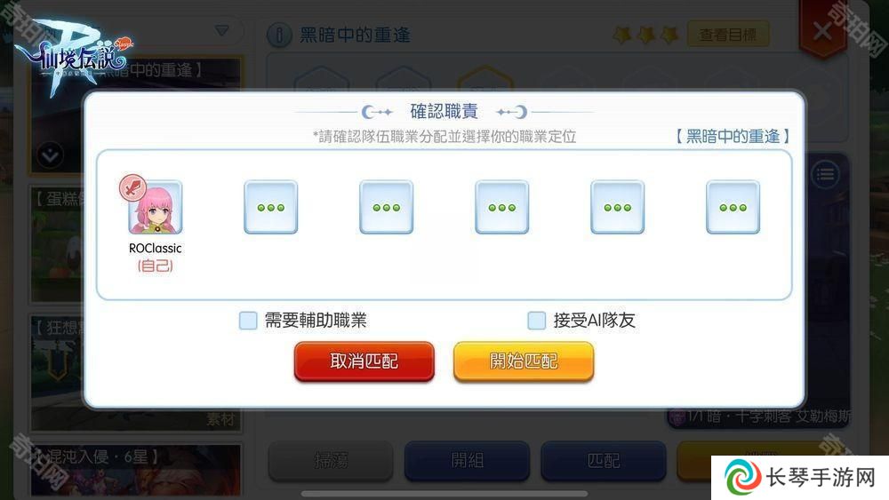Open the 查看目標 button
The height and width of the screenshot is (500, 889).
pos(728,36)
